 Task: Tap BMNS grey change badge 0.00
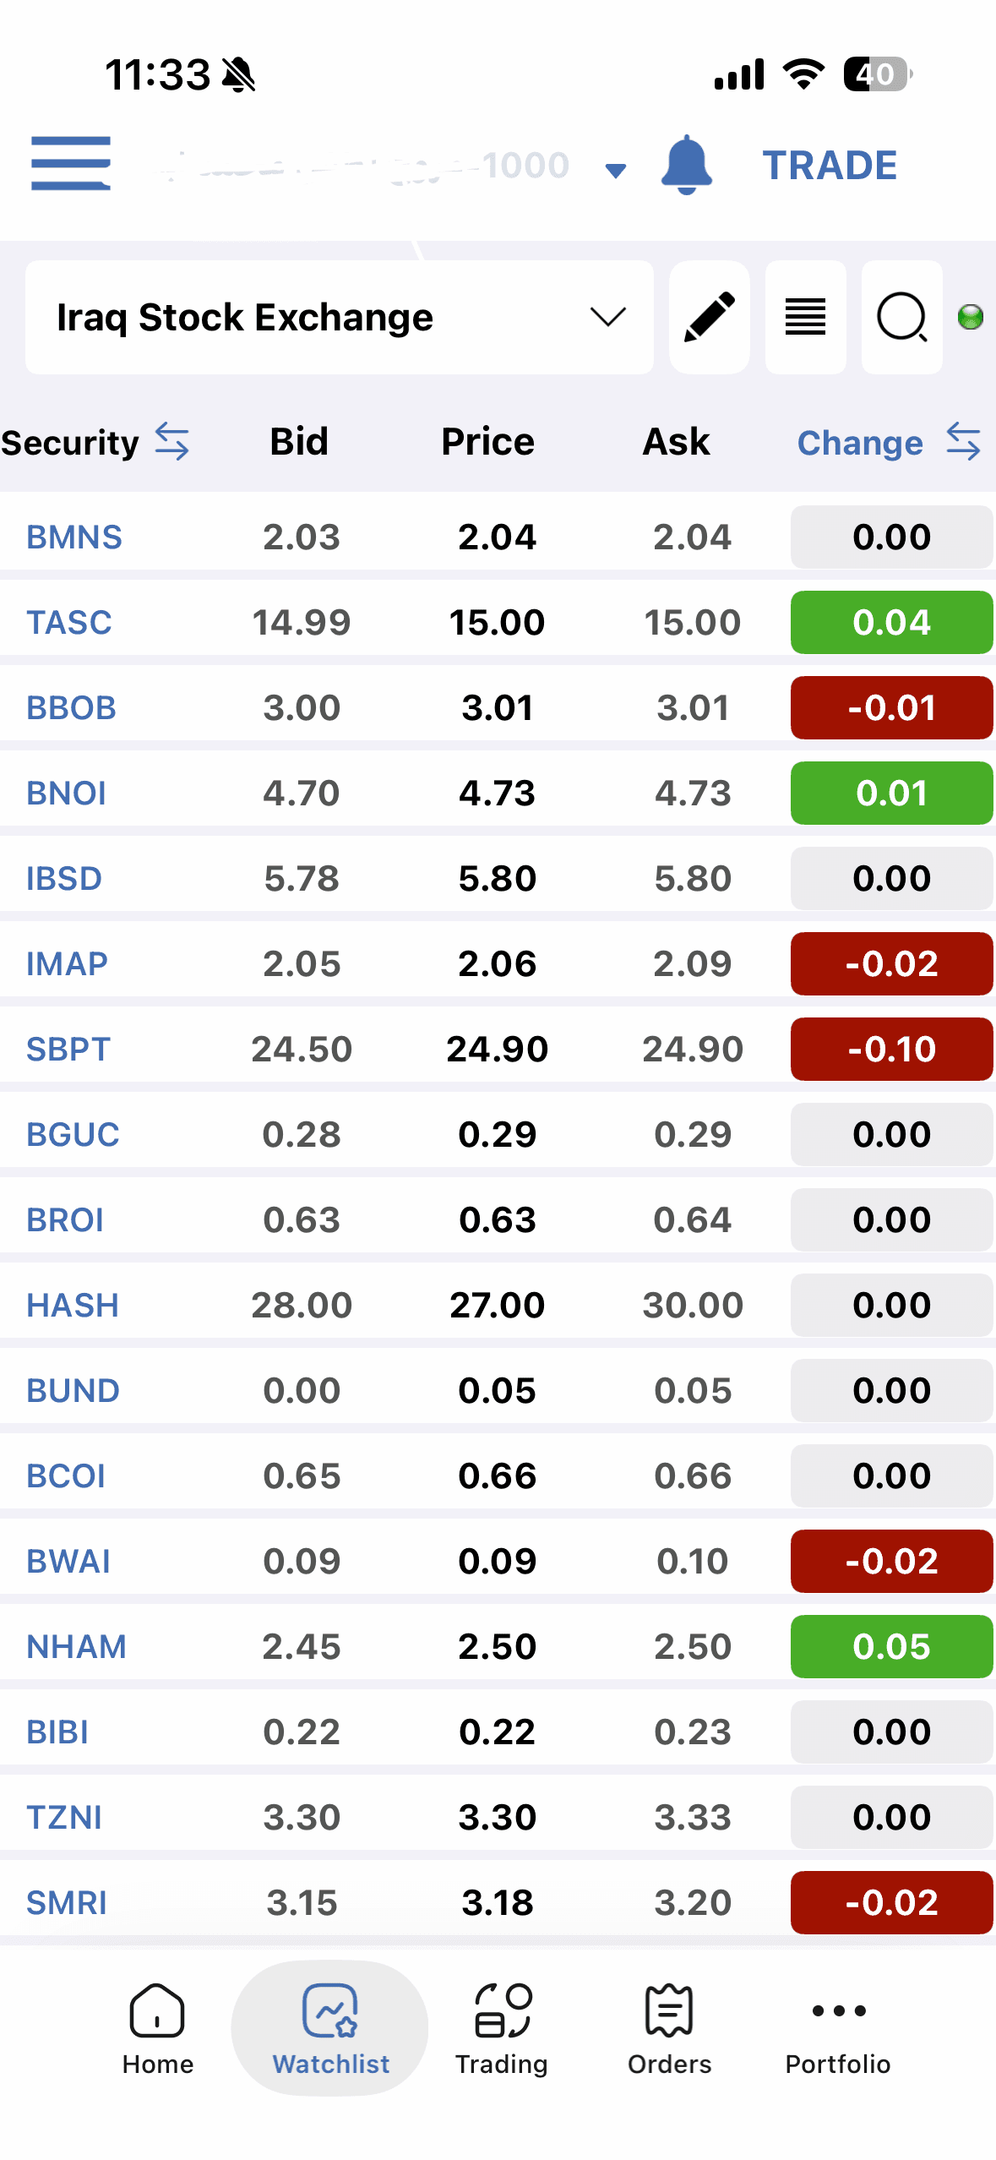[x=891, y=537]
